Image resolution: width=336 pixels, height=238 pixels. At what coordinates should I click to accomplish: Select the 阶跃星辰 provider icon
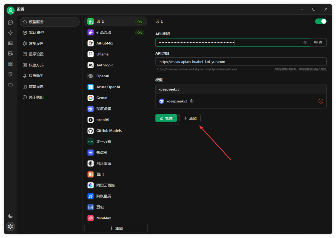click(91, 196)
